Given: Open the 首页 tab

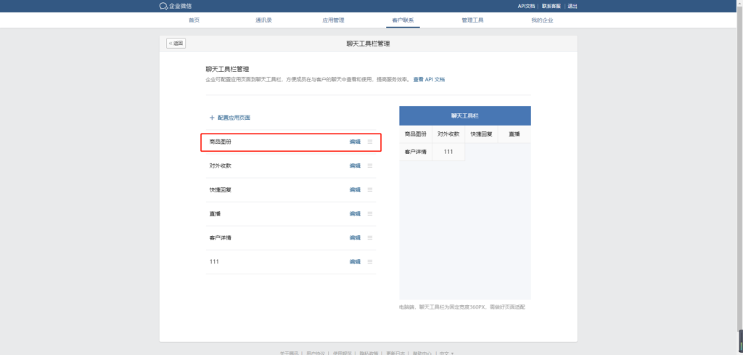Looking at the screenshot, I should (x=194, y=20).
